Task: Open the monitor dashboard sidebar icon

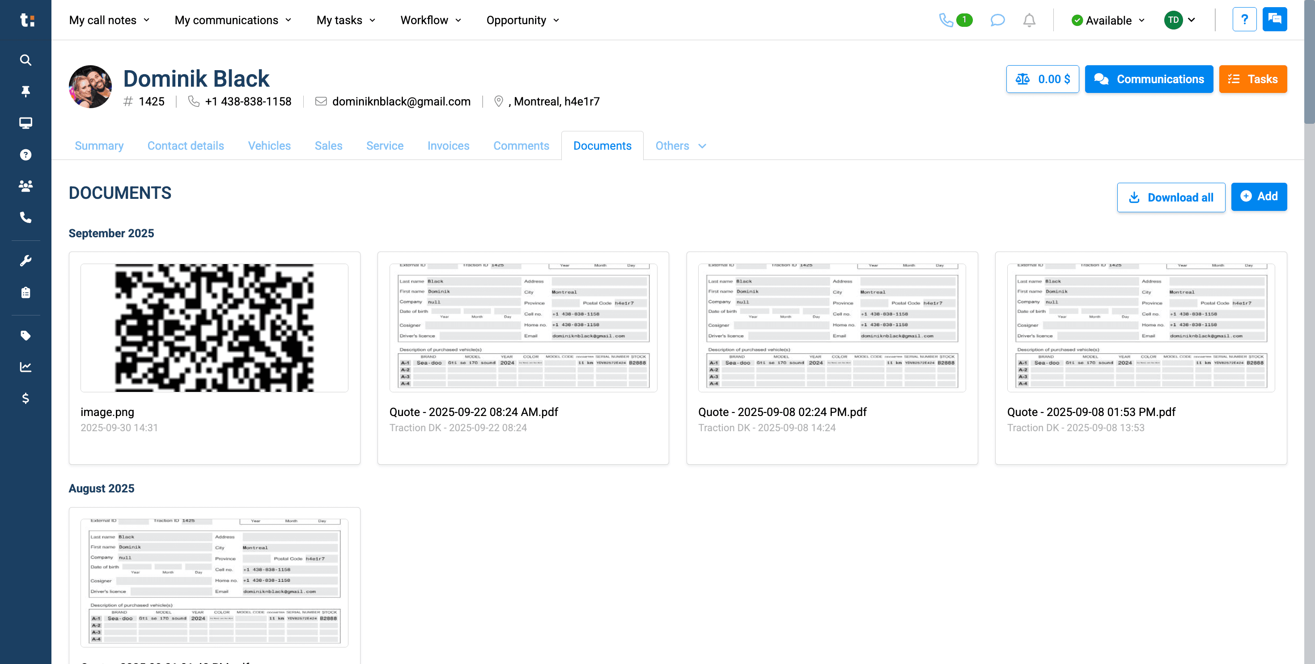Action: (x=25, y=123)
